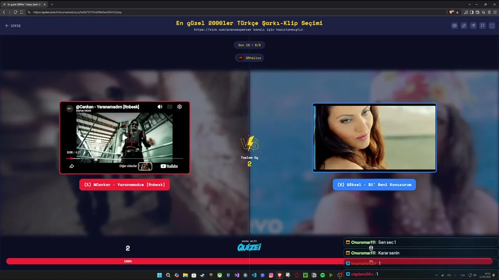Enter fullscreen using the quiz header icon

point(492,26)
